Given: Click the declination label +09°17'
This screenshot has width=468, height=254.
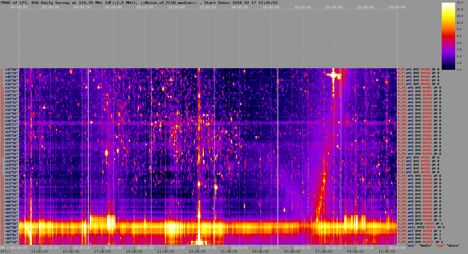Looking at the screenshot, I should click(x=11, y=198).
